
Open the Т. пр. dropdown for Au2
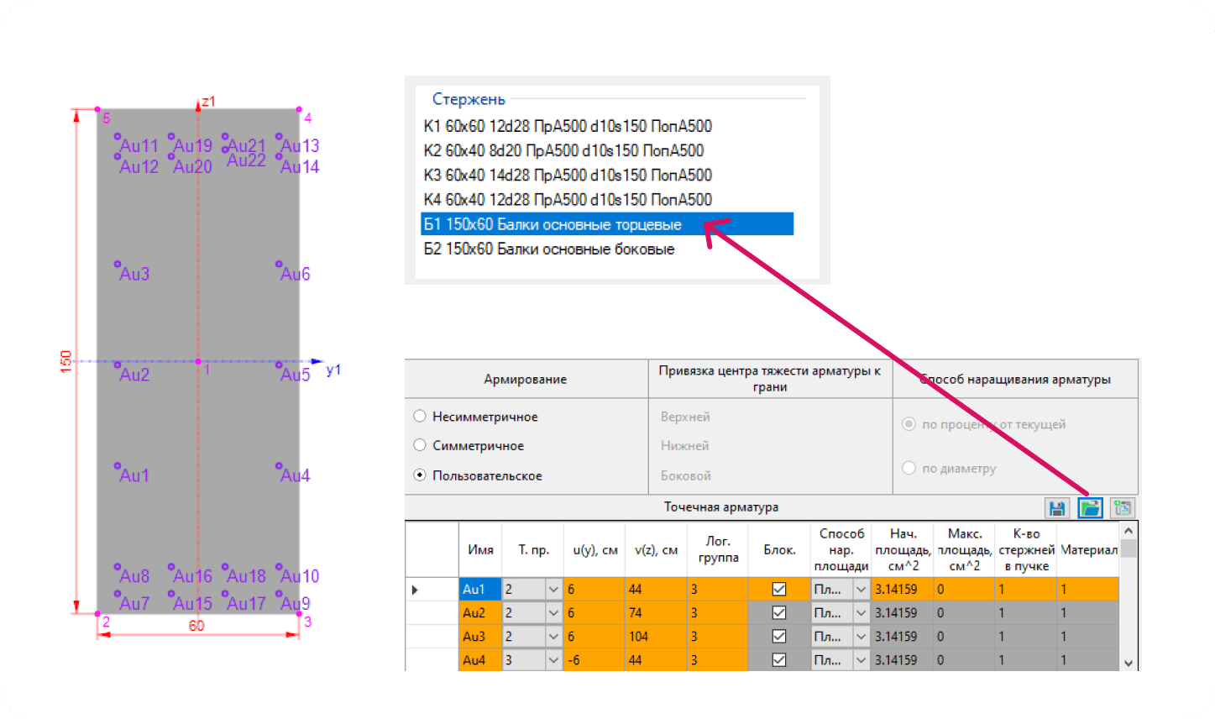[553, 613]
